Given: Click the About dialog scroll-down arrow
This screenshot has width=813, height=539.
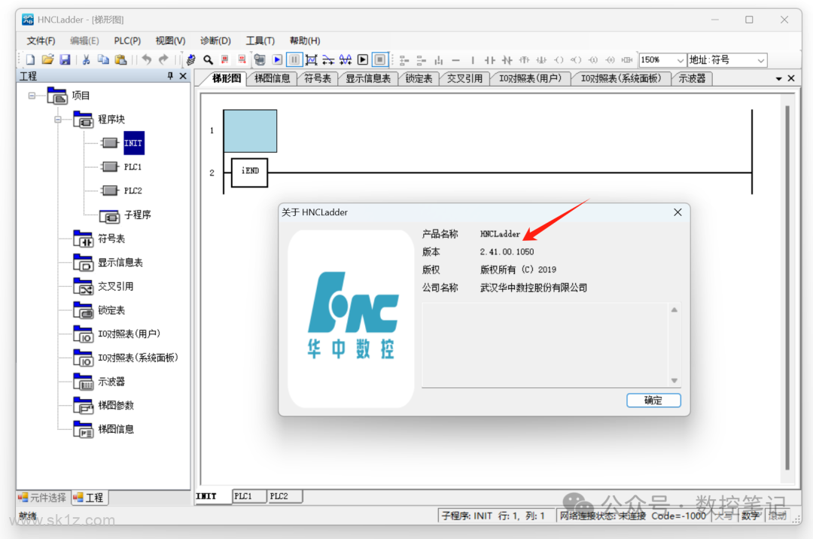Looking at the screenshot, I should (x=674, y=380).
